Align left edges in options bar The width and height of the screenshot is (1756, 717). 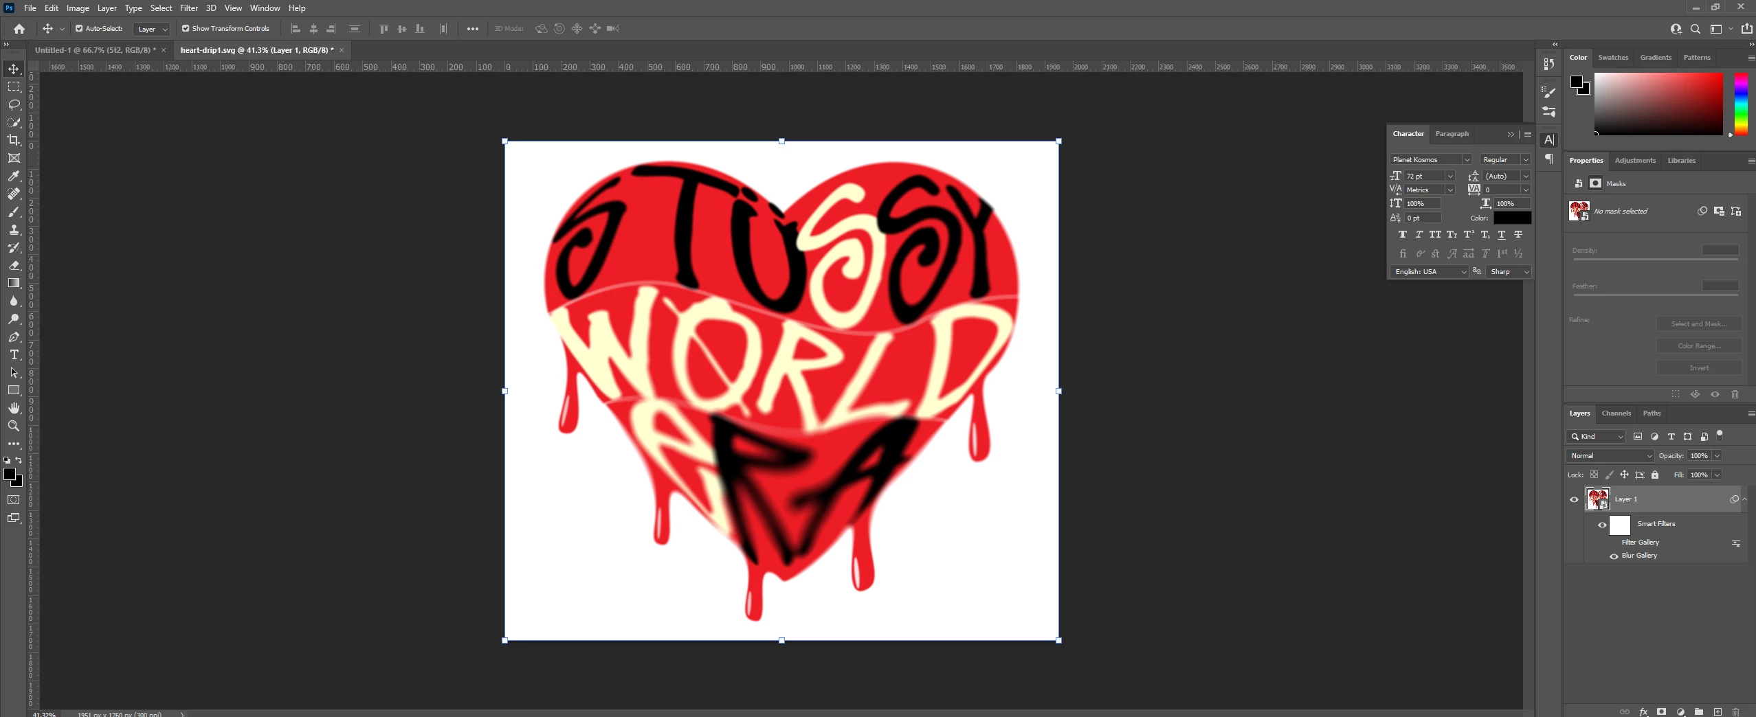pos(296,29)
